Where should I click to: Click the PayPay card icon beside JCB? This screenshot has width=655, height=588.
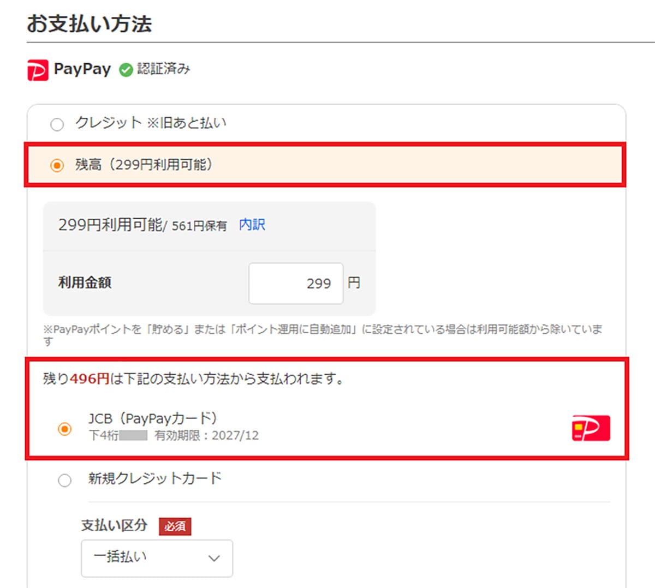point(591,428)
